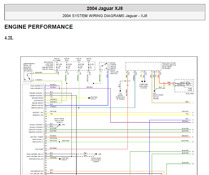The height and width of the screenshot is (175, 209).
Task: Click the fuel pump motor symbol
Action: [188, 83]
